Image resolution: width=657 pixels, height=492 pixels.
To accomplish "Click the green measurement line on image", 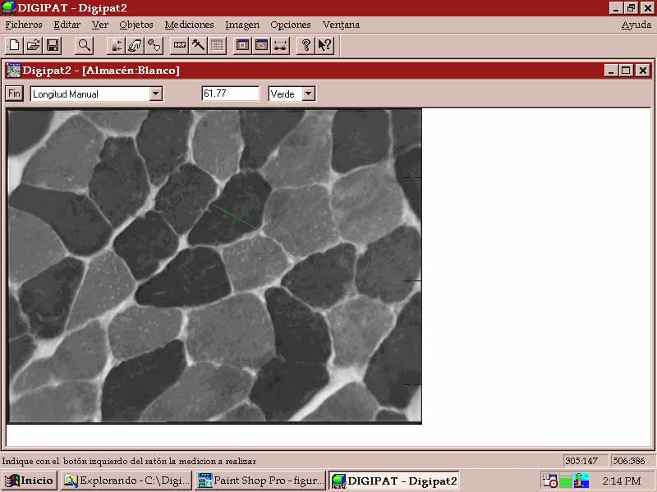I will (x=235, y=216).
